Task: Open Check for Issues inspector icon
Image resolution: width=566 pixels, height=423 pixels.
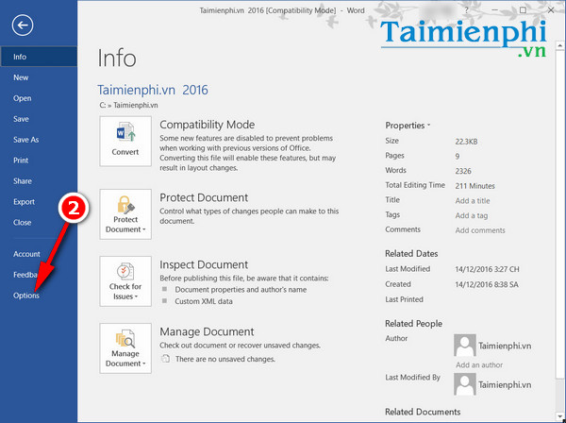Action: pos(125,281)
